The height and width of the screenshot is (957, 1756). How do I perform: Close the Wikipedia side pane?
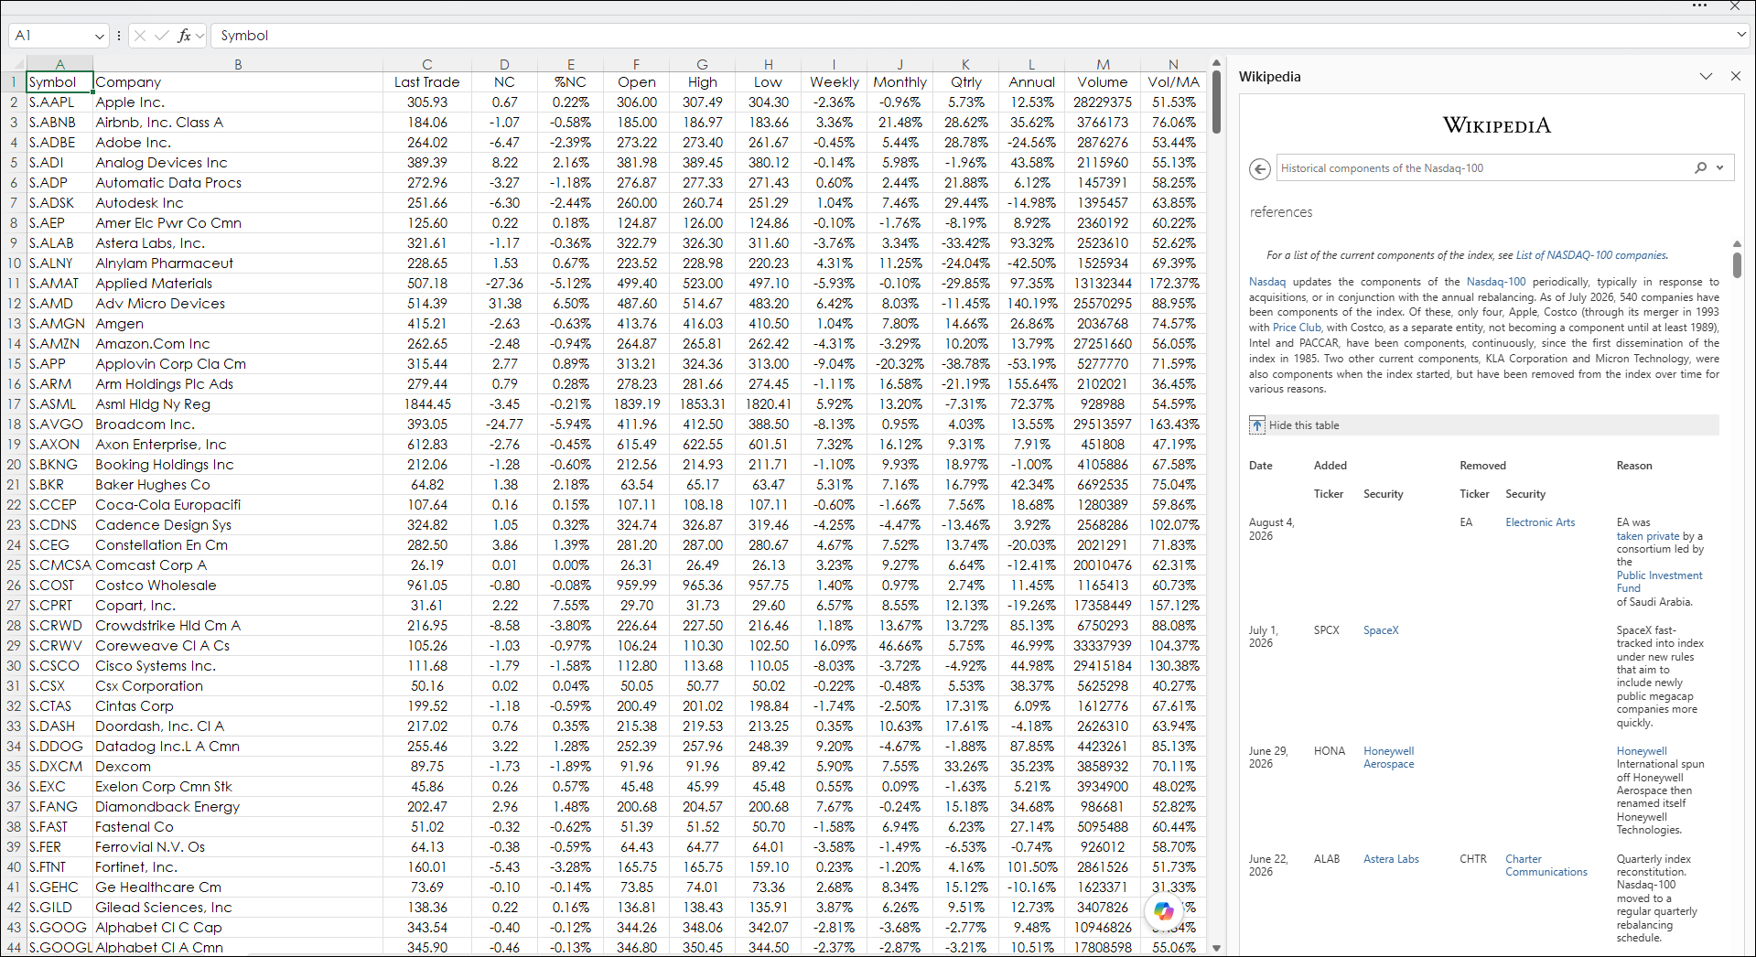(x=1736, y=76)
